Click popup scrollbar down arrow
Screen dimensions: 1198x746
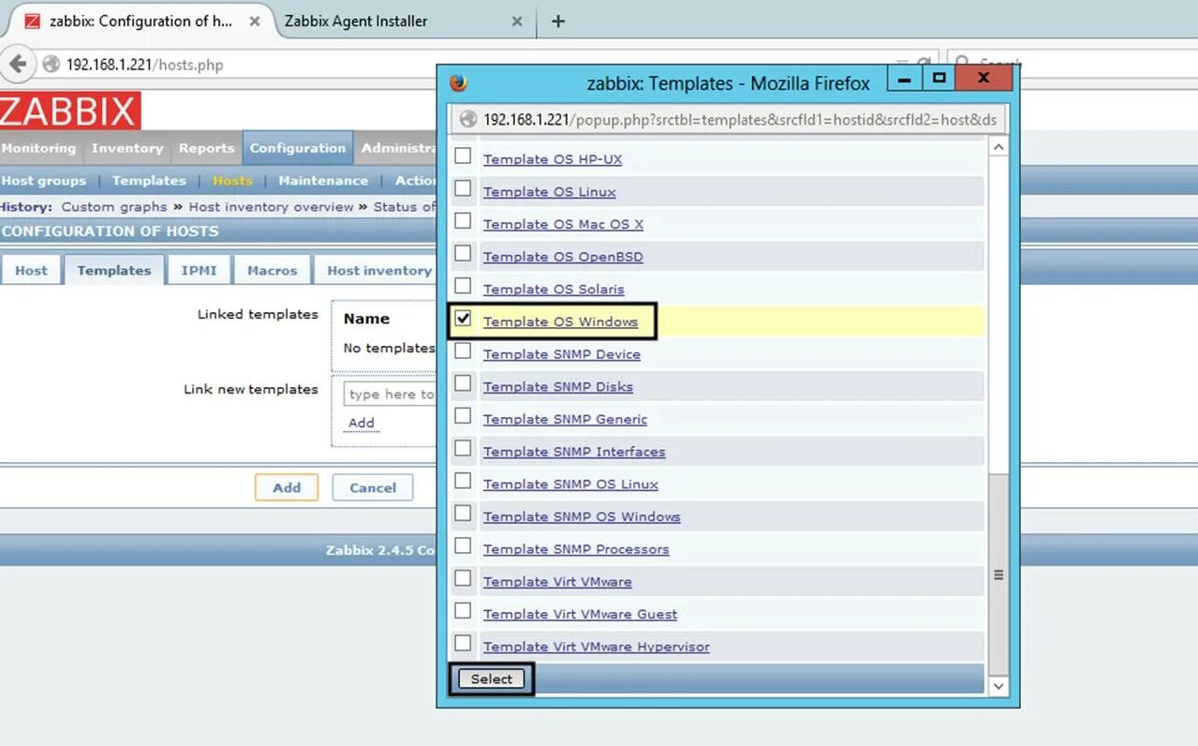click(x=998, y=686)
